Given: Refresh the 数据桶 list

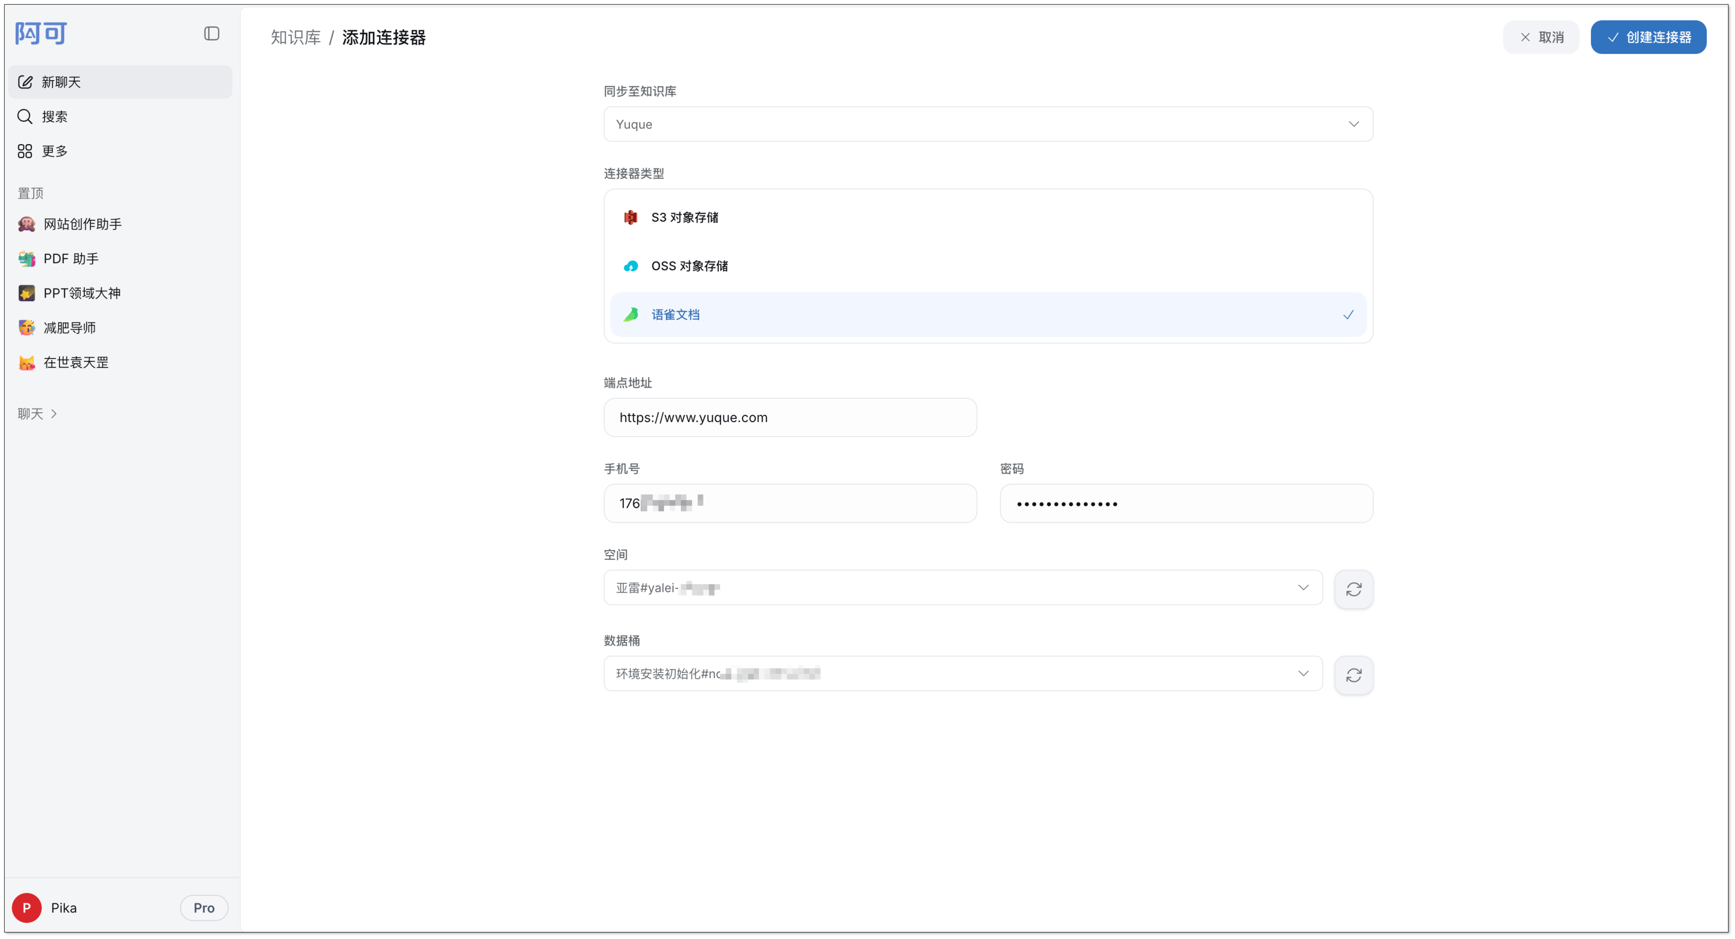Looking at the screenshot, I should [x=1353, y=675].
